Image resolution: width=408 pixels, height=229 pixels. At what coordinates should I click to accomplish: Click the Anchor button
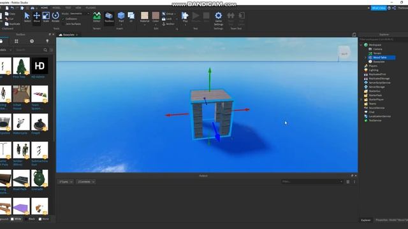168,24
